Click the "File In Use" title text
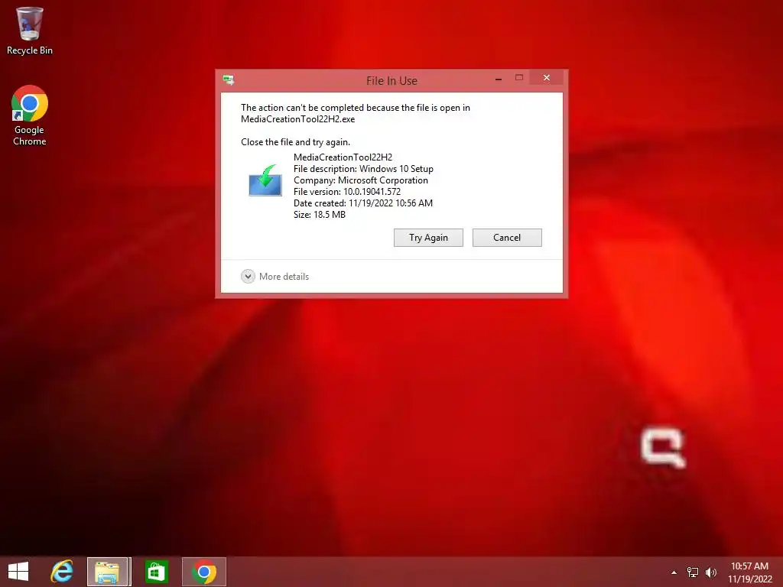Viewport: 783px width, 587px height. click(391, 81)
